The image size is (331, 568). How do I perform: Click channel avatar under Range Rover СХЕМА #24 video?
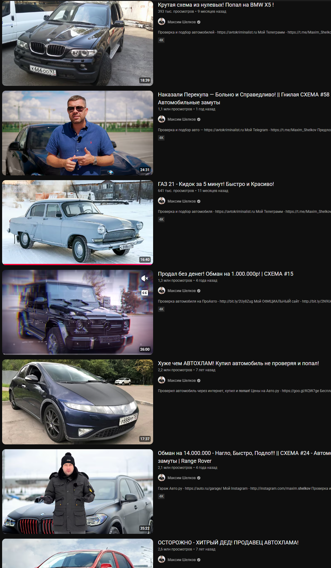[162, 478]
